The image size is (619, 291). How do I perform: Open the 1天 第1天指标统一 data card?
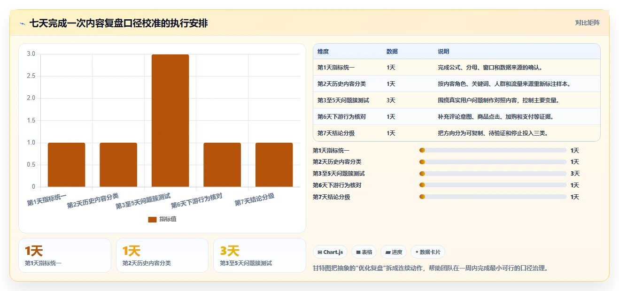pyautogui.click(x=65, y=255)
